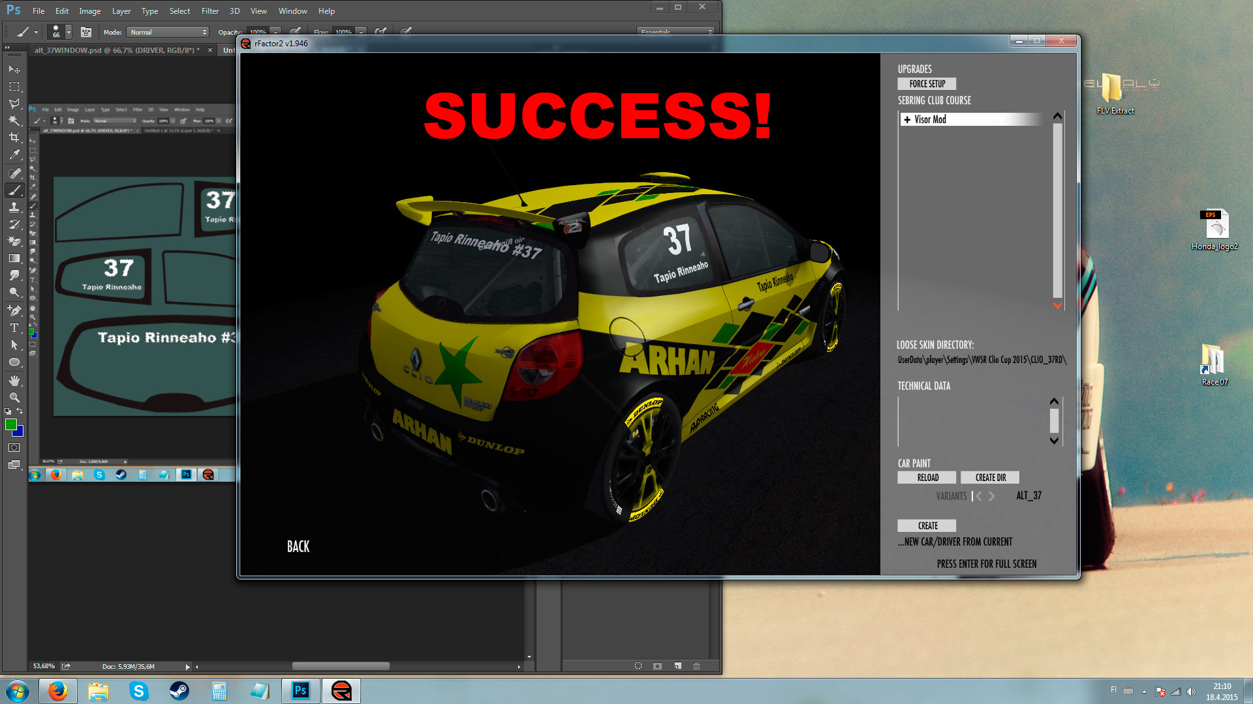Open the Layer menu
The height and width of the screenshot is (704, 1253).
pyautogui.click(x=121, y=11)
